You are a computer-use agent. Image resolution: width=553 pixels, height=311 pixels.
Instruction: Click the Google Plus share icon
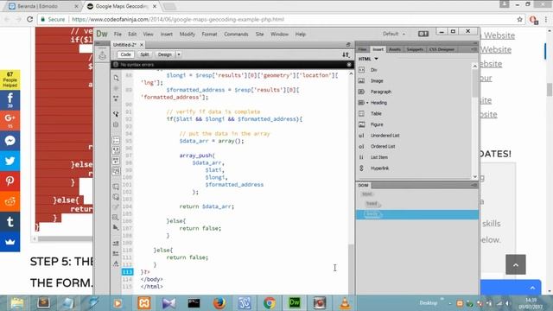click(10, 120)
